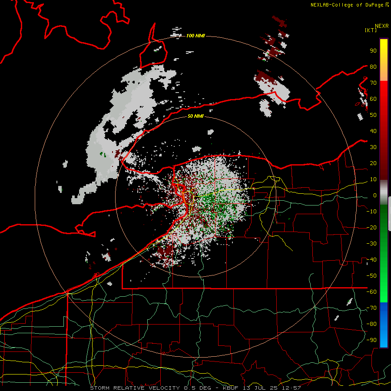Click the 50 NMI range ring label
Viewport: 391px width, 391px height.
coord(195,116)
